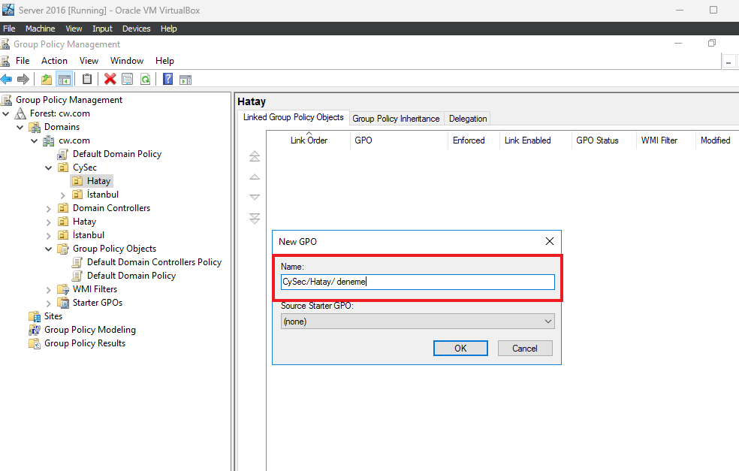Sort by the Link Order column header
Viewport: 739px width, 471px height.
pyautogui.click(x=309, y=140)
